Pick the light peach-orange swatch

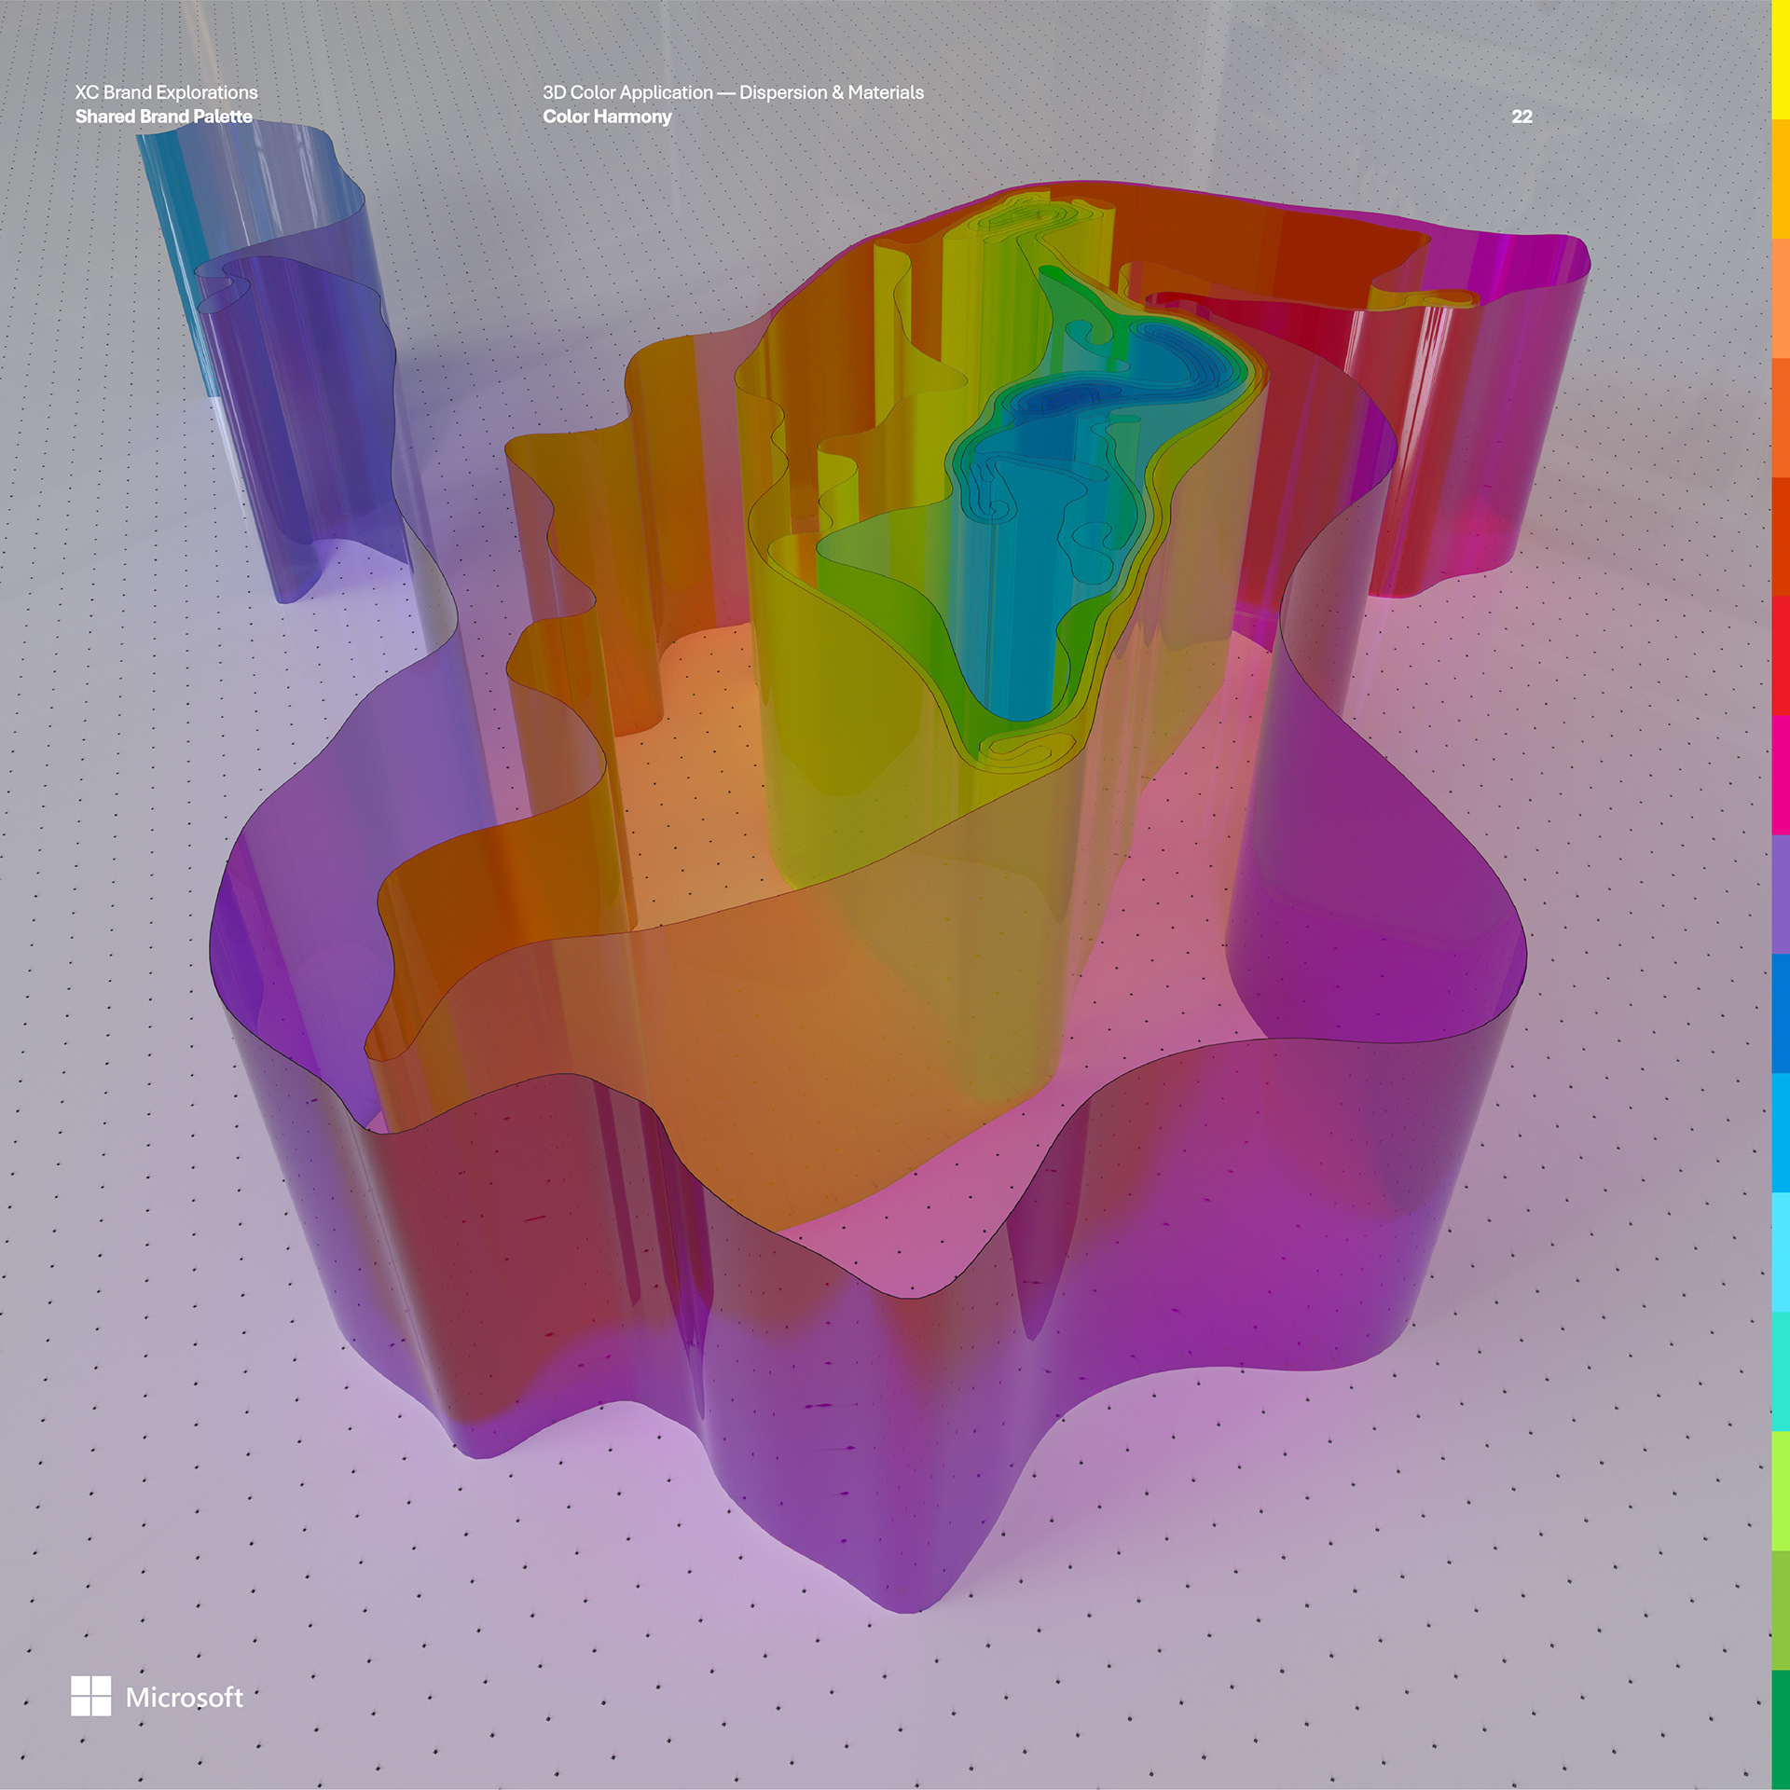tap(1780, 297)
